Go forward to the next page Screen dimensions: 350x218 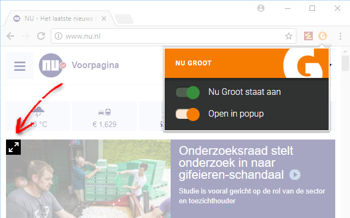pyautogui.click(x=26, y=36)
